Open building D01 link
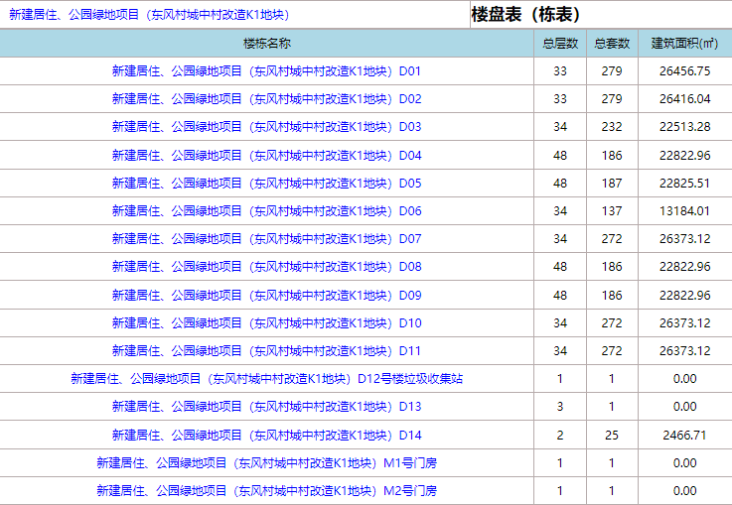The height and width of the screenshot is (505, 732). [266, 71]
